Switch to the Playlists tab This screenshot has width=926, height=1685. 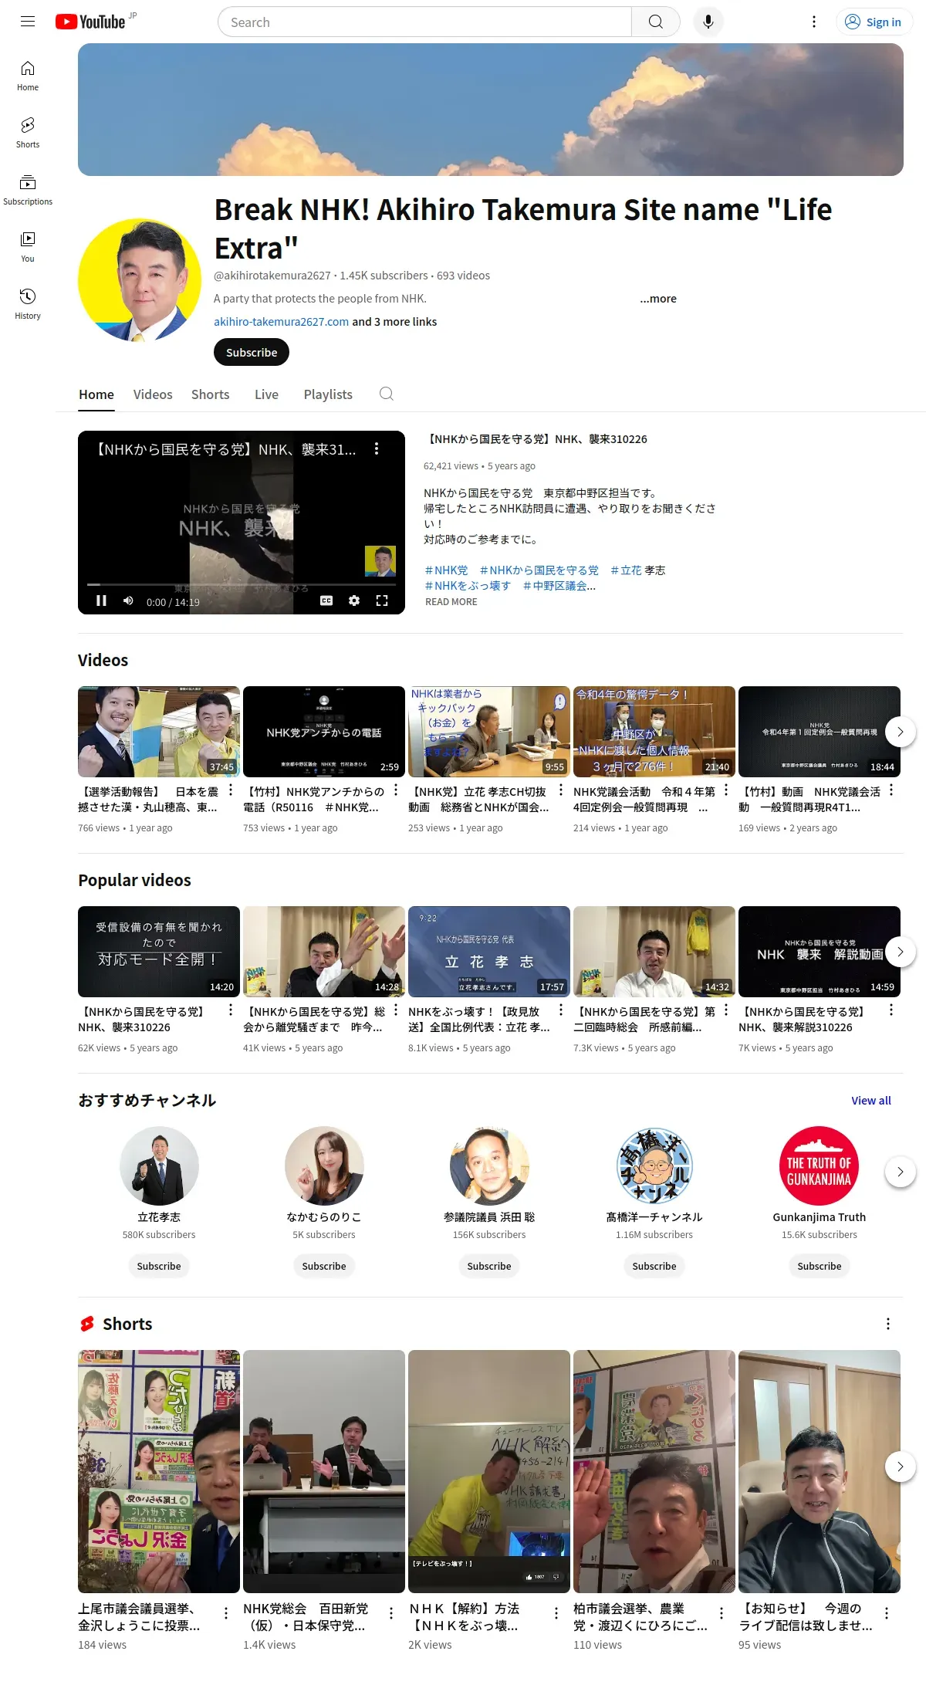pos(328,394)
